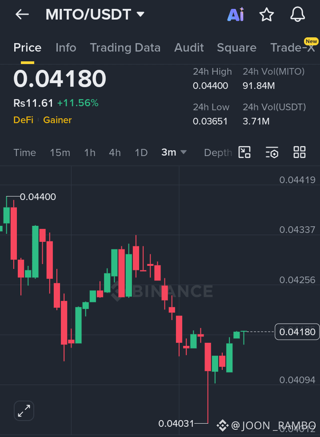Tap the 24h Vol(MITO) value 91.84M
The image size is (320, 437).
[259, 86]
